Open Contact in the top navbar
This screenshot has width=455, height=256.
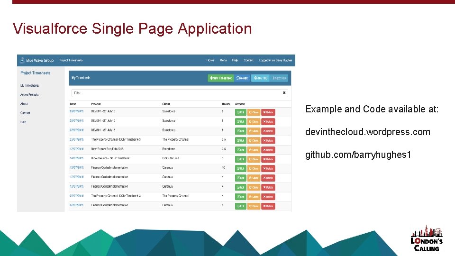(249, 60)
